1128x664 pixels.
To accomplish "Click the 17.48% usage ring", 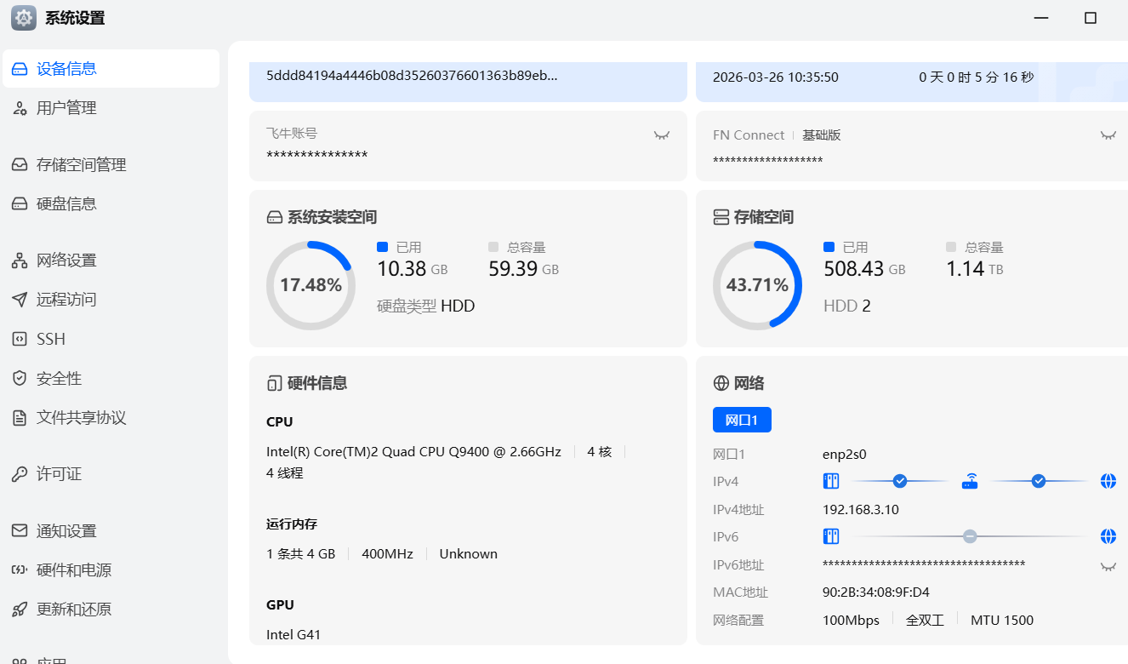I will click(310, 285).
